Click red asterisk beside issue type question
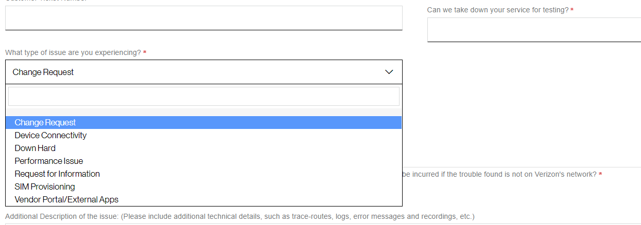 click(145, 53)
